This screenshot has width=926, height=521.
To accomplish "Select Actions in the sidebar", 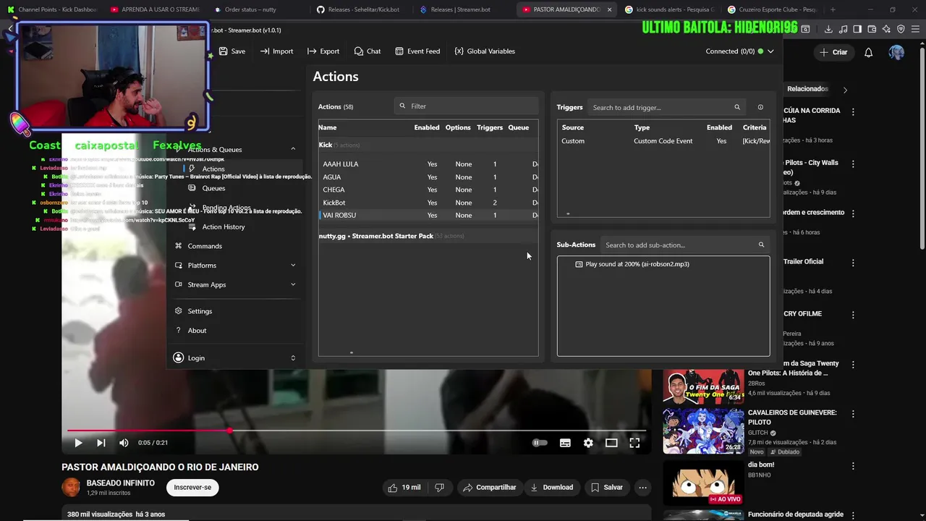I will click(x=213, y=169).
